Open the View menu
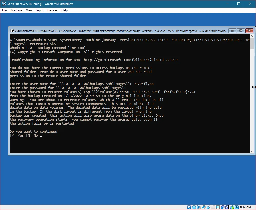The image size is (256, 210). [x=29, y=10]
